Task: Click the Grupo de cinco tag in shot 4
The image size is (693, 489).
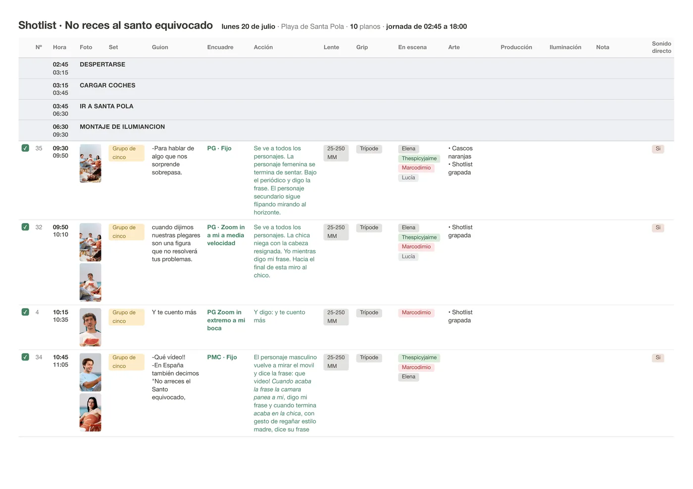Action: point(126,317)
